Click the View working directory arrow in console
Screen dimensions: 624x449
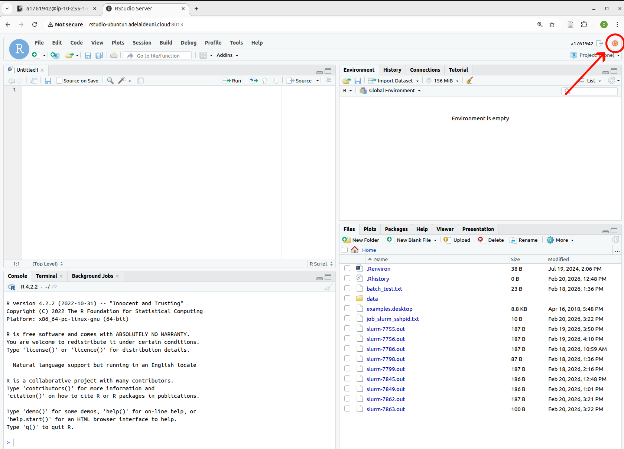coord(55,287)
